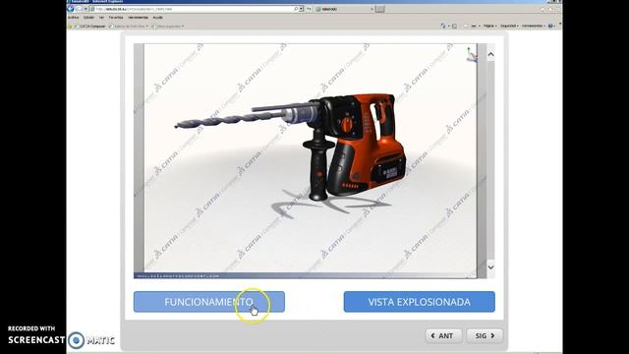This screenshot has width=629, height=354.
Task: Open the Ayuda menu
Action: [x=157, y=18]
